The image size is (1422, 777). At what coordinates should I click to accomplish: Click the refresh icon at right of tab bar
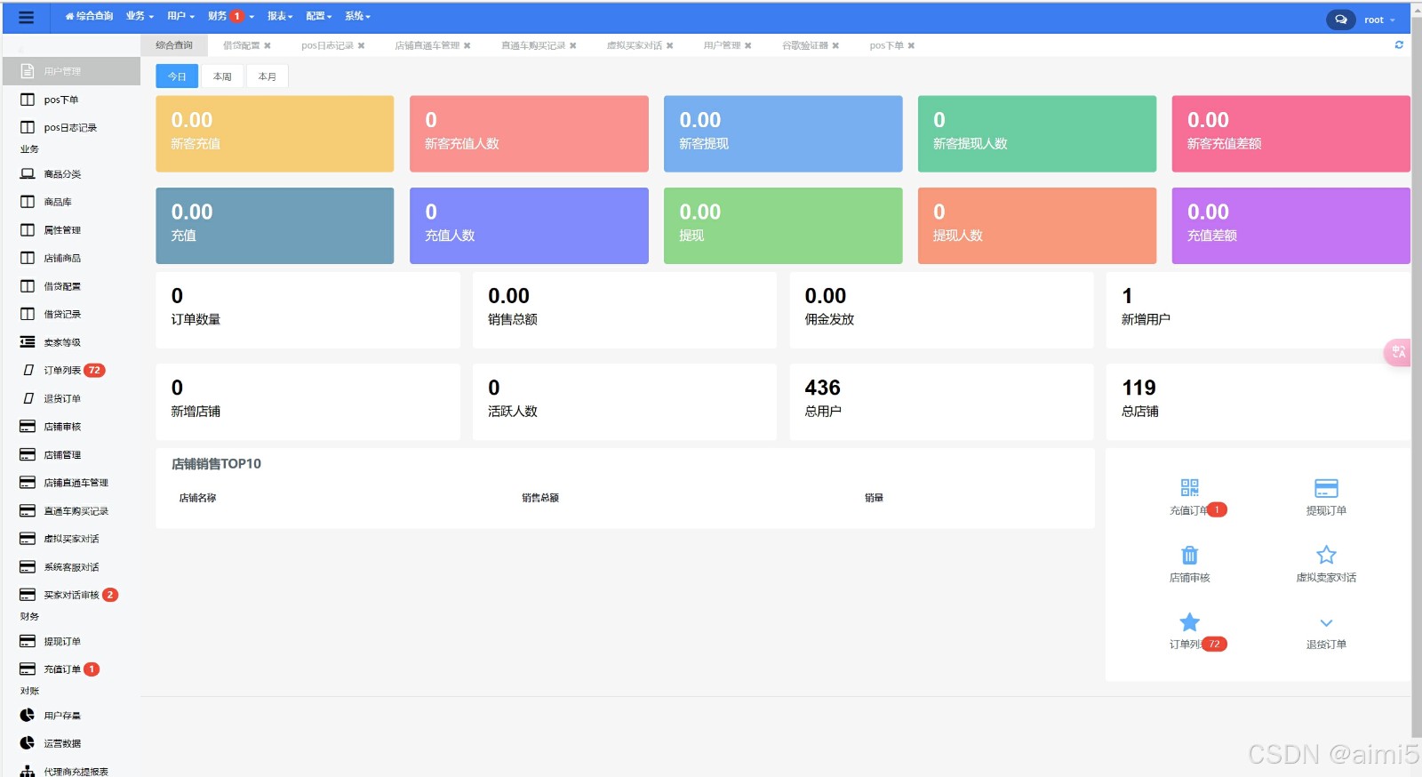click(x=1398, y=45)
